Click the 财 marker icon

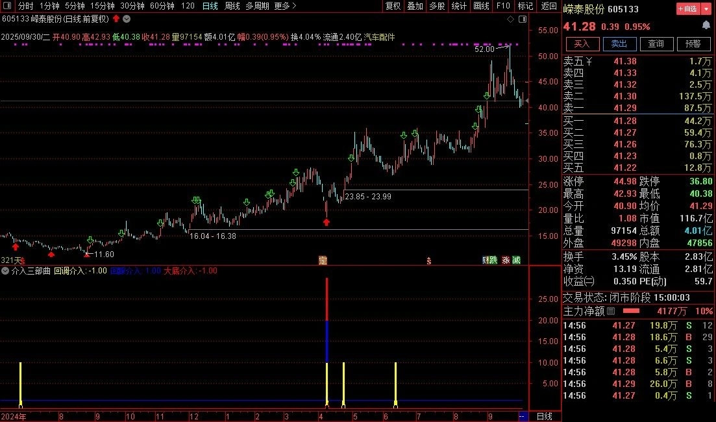(x=486, y=260)
